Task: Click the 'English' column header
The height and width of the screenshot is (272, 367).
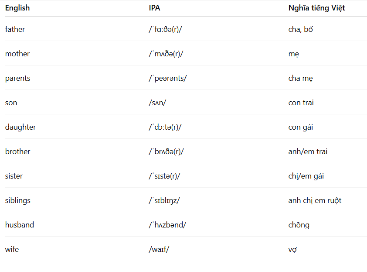Action: pos(17,8)
